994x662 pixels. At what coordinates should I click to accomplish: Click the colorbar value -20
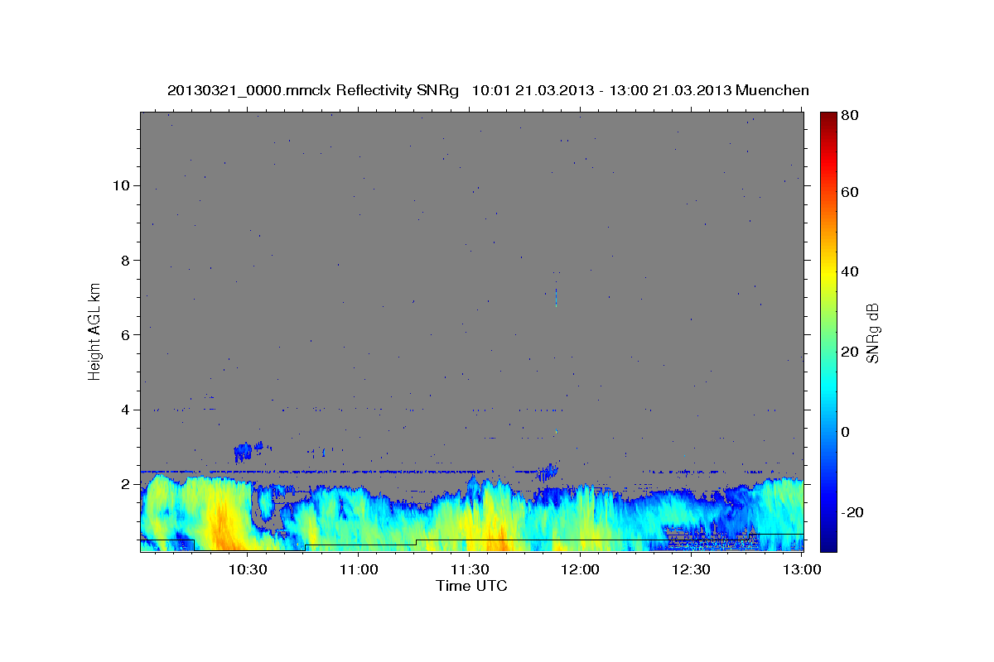pos(852,512)
